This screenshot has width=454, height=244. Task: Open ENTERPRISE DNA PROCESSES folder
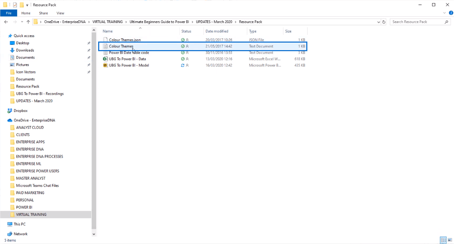[39, 156]
